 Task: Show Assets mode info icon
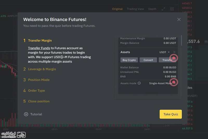(x=139, y=83)
